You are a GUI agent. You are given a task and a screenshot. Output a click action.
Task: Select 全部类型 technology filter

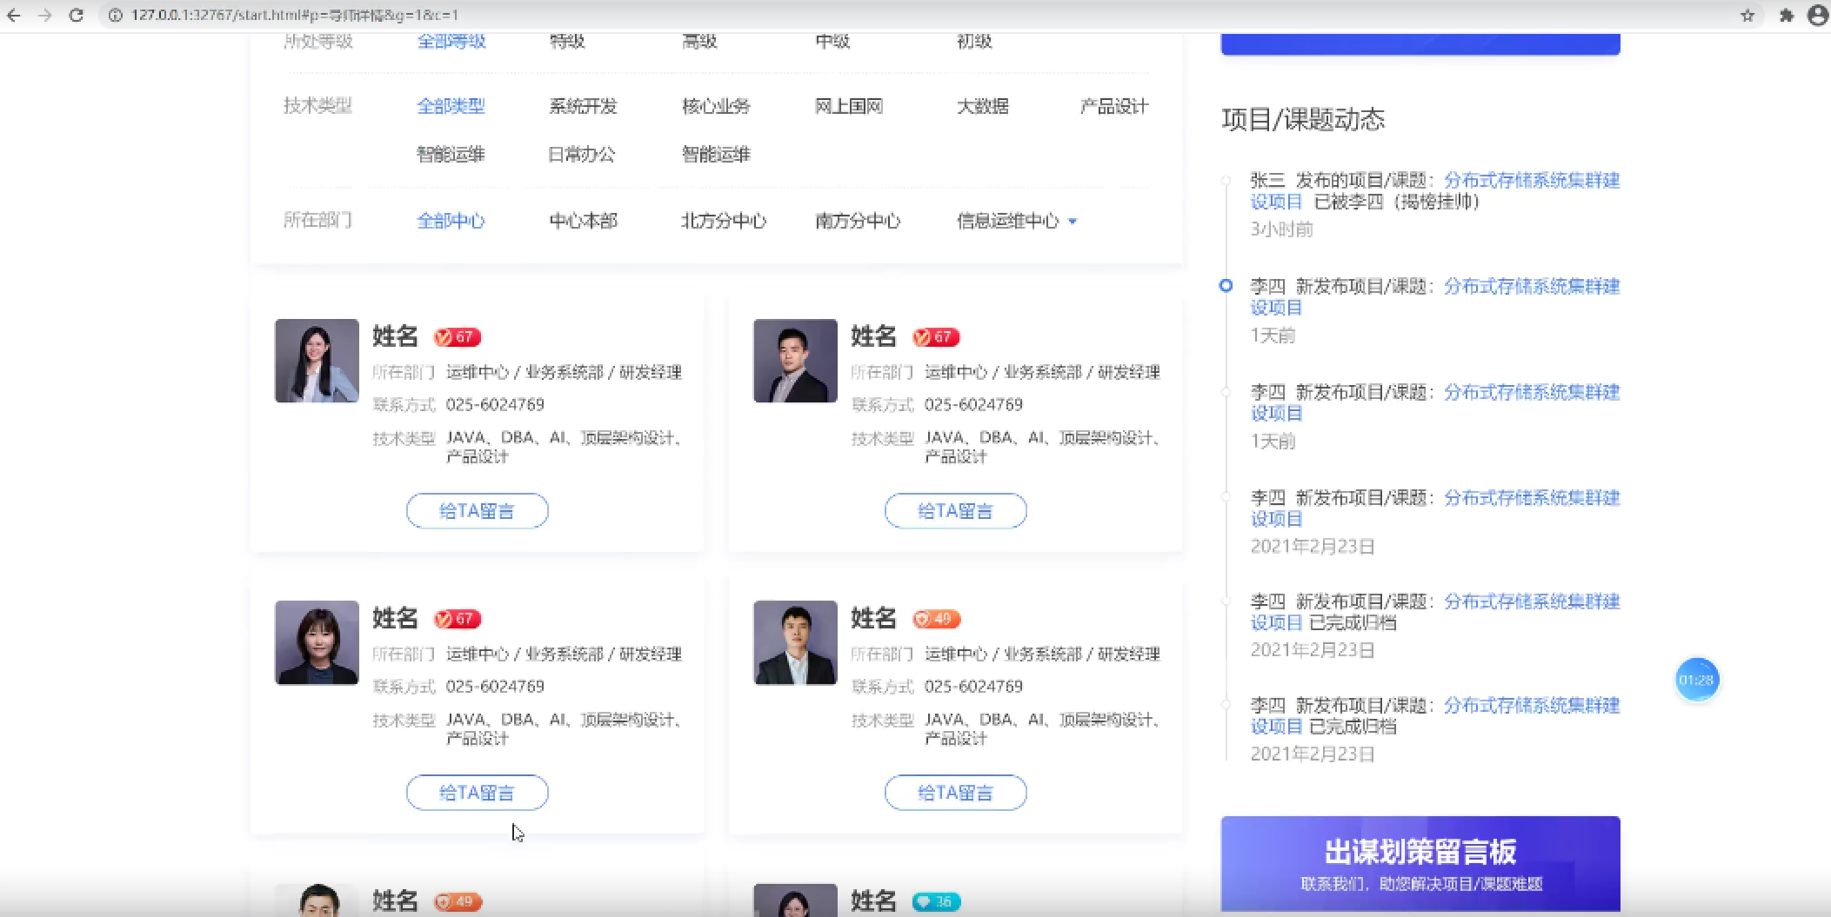[451, 106]
